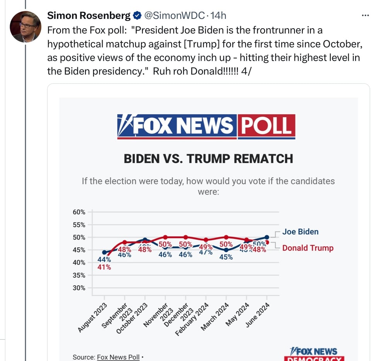Viewport: 371px width, 361px height.
Task: Click Biden's August 2023 data point
Action: click(104, 252)
